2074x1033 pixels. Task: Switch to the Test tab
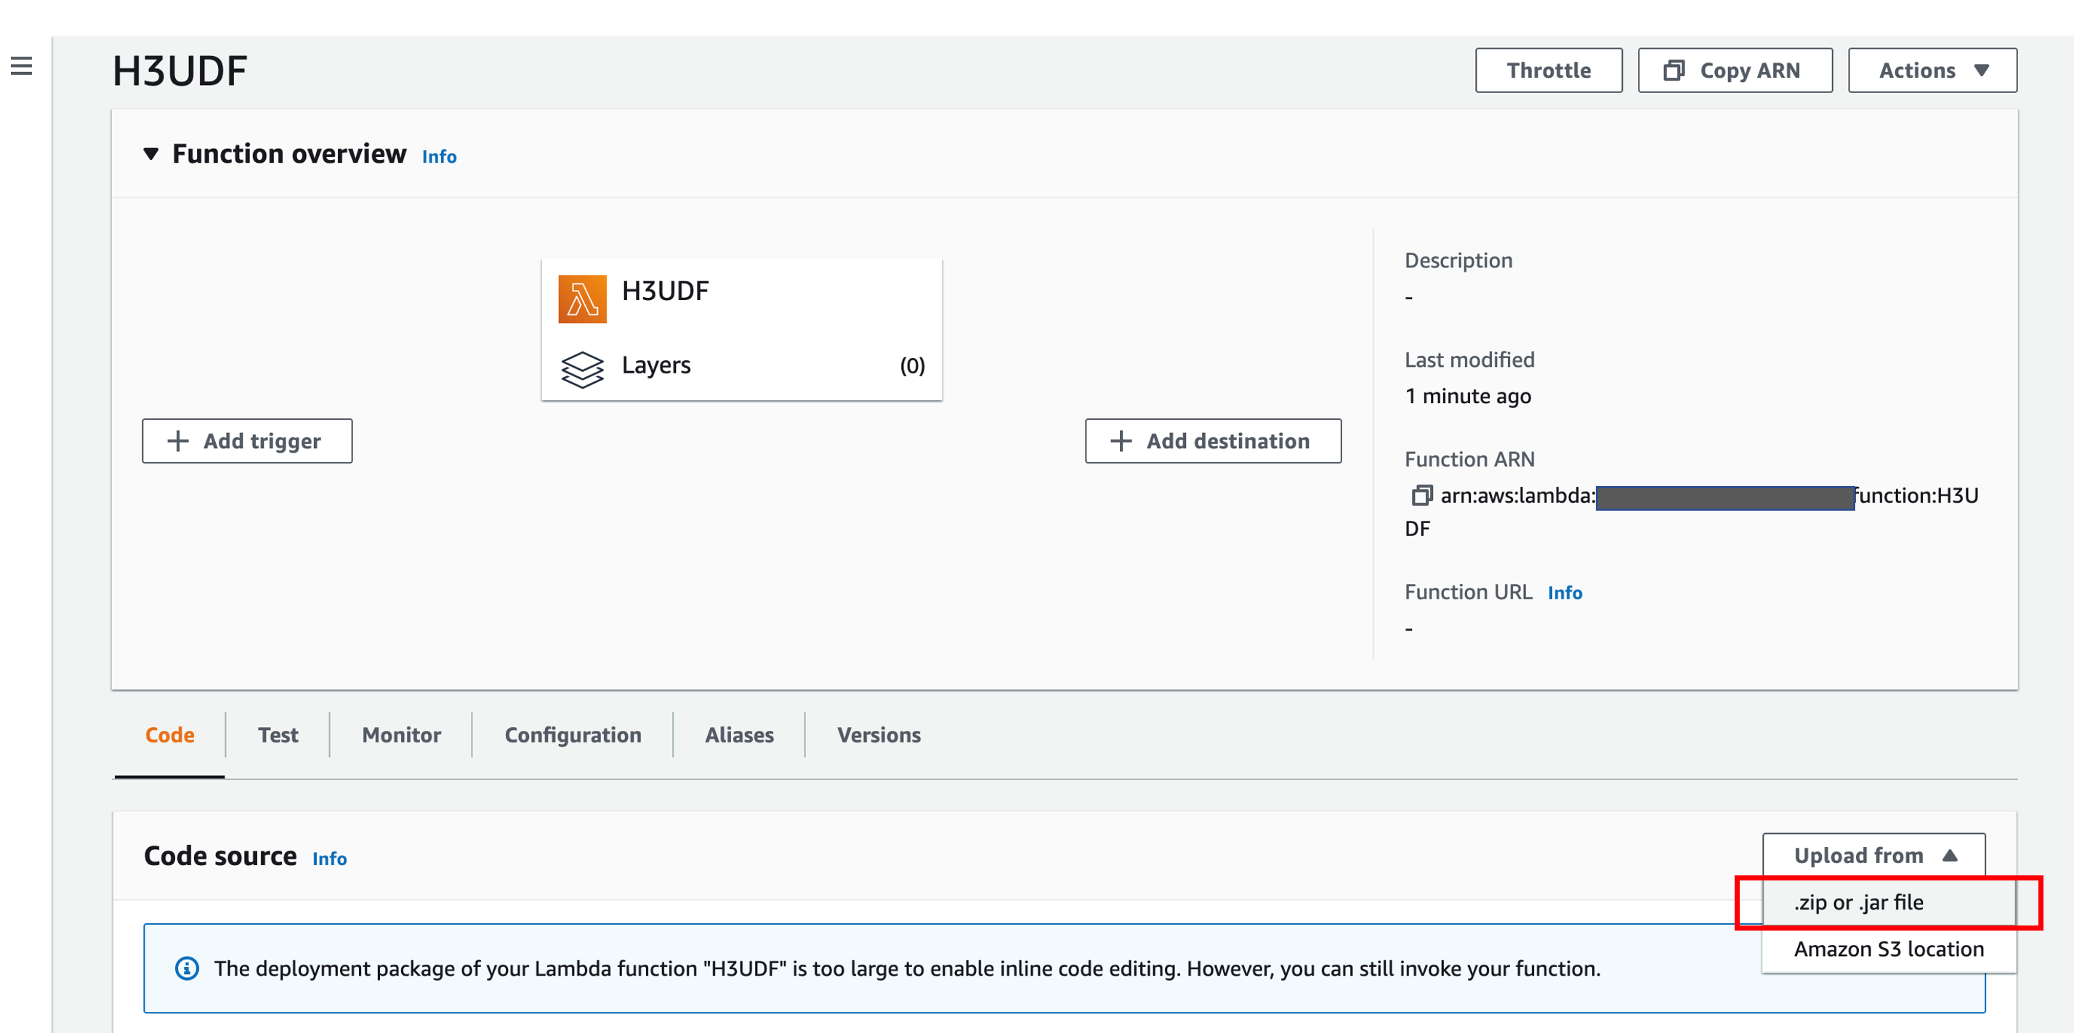tap(278, 735)
